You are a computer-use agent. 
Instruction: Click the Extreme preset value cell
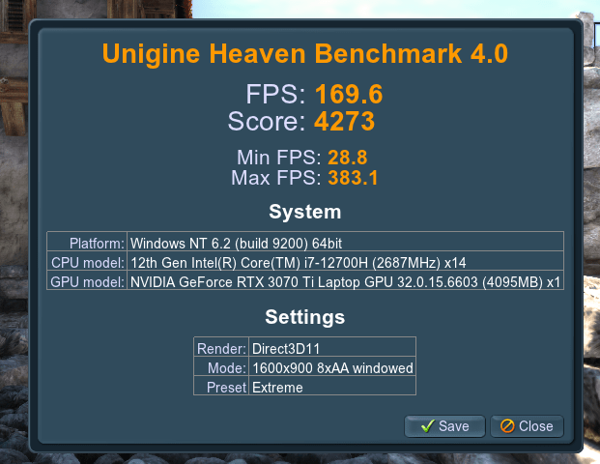pos(332,386)
